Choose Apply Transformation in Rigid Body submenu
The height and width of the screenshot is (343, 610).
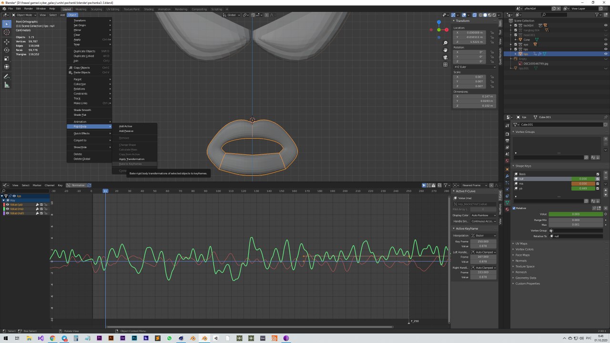tap(132, 159)
